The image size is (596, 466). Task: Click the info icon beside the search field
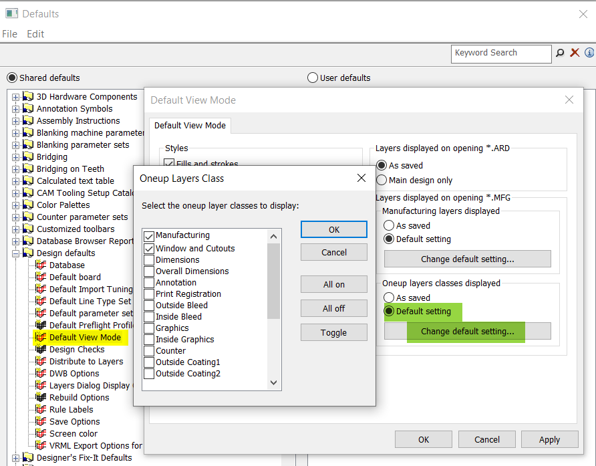point(589,53)
